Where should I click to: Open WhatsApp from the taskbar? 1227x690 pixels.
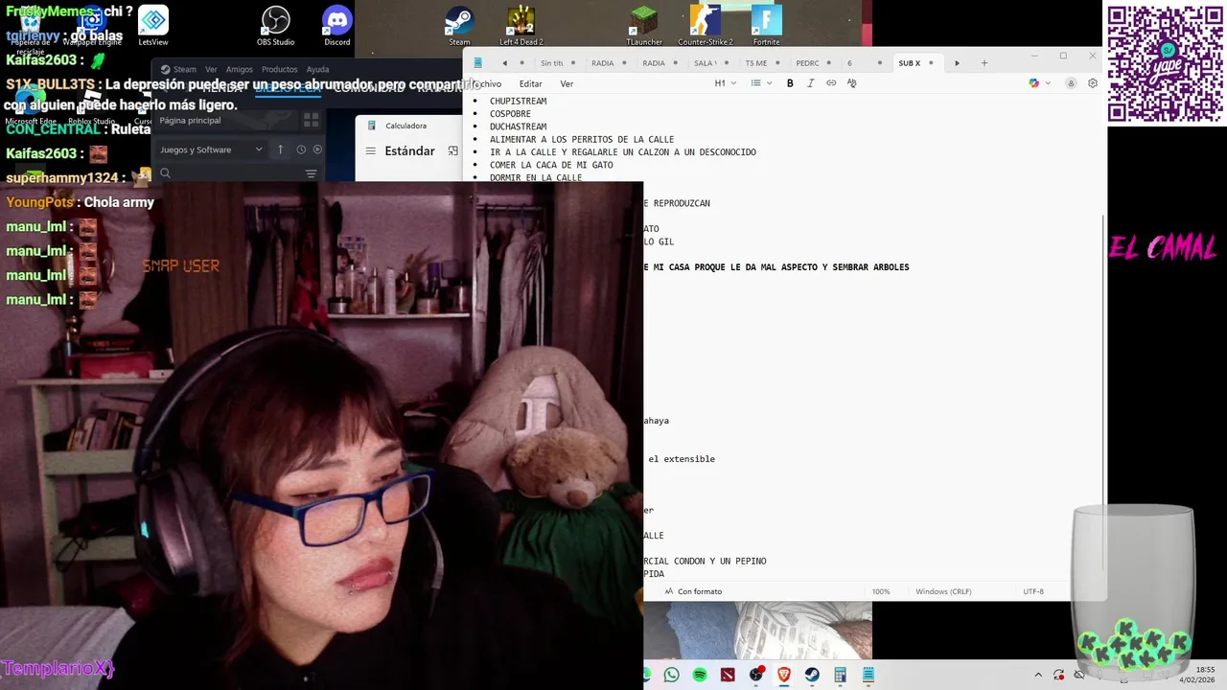[671, 675]
